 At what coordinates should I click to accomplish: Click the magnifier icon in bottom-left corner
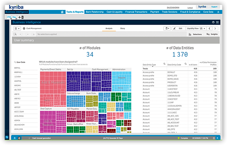point(6,137)
